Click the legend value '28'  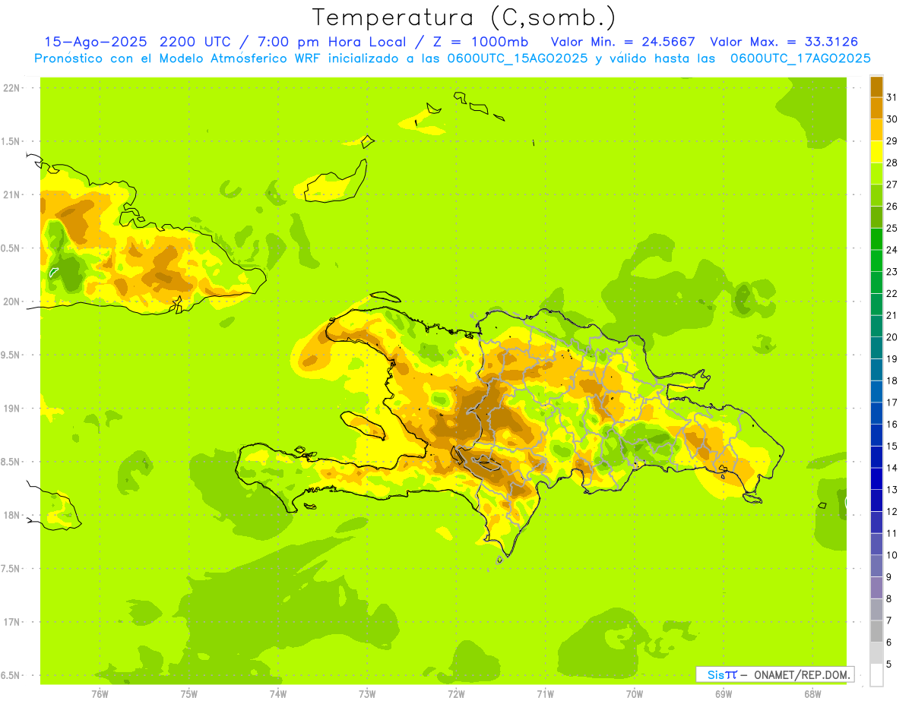coord(892,163)
